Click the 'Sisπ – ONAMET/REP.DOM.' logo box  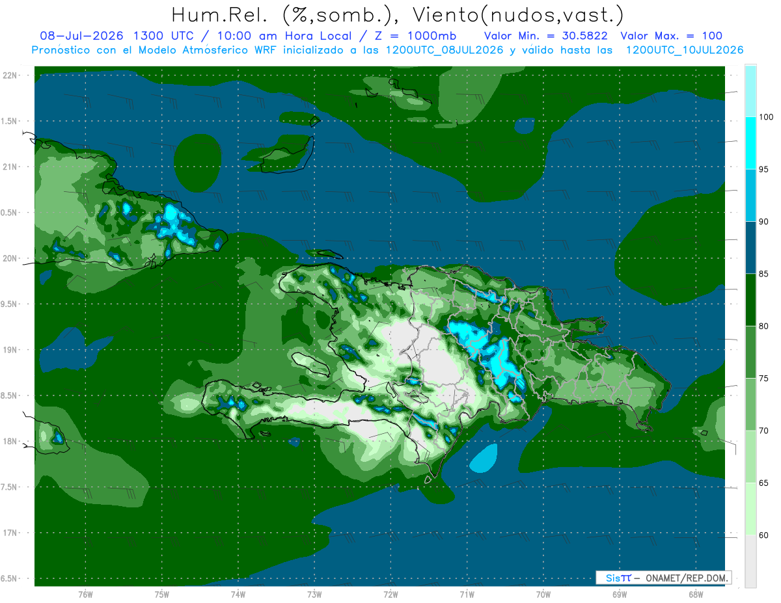coord(663,578)
